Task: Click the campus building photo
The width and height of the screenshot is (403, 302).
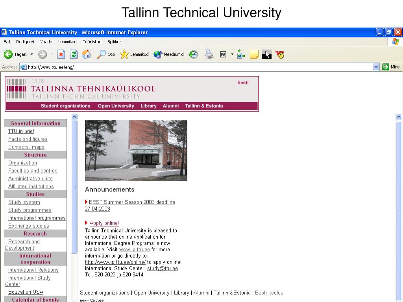Action: (136, 151)
